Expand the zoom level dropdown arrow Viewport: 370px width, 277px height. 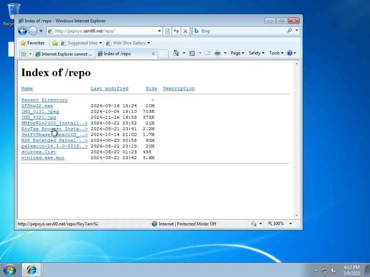[291, 224]
